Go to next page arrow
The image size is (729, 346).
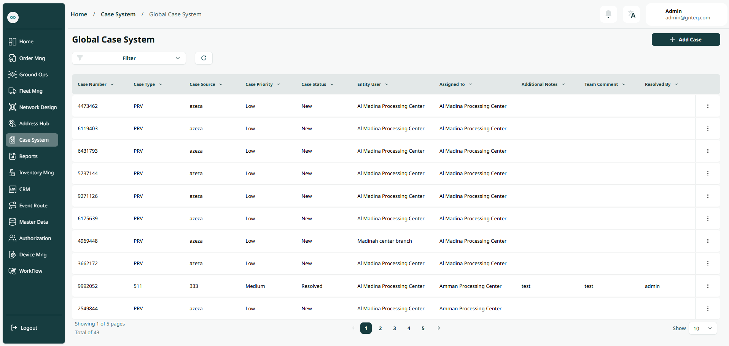(439, 328)
